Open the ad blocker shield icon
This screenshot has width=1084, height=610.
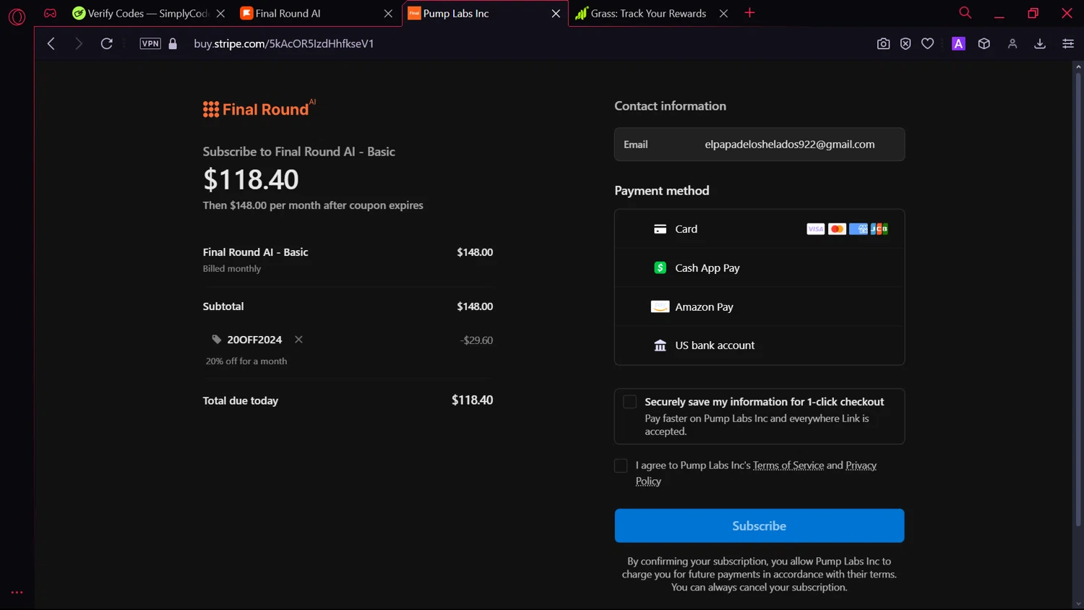tap(906, 44)
